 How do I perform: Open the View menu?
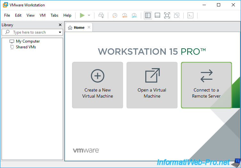pos(30,15)
